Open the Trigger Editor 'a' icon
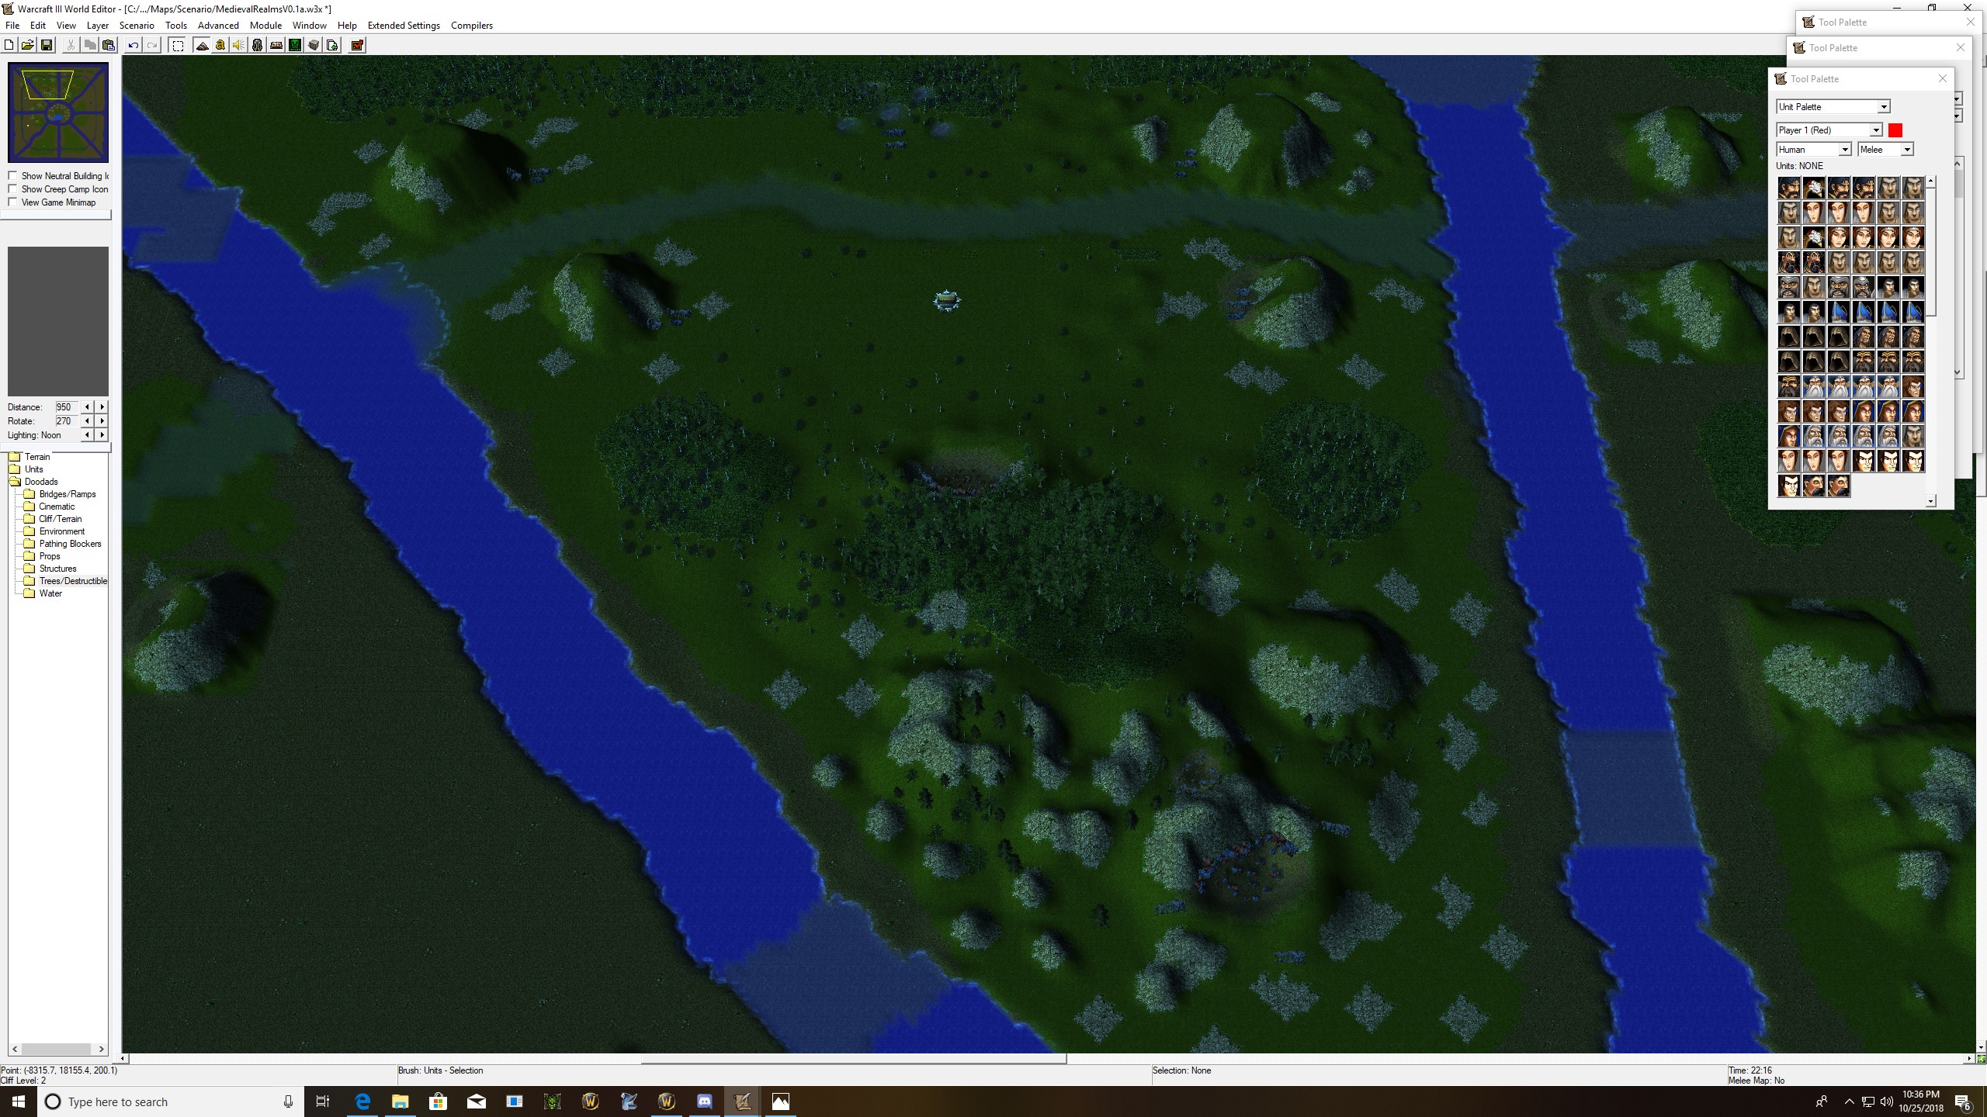The width and height of the screenshot is (1987, 1117). [220, 45]
